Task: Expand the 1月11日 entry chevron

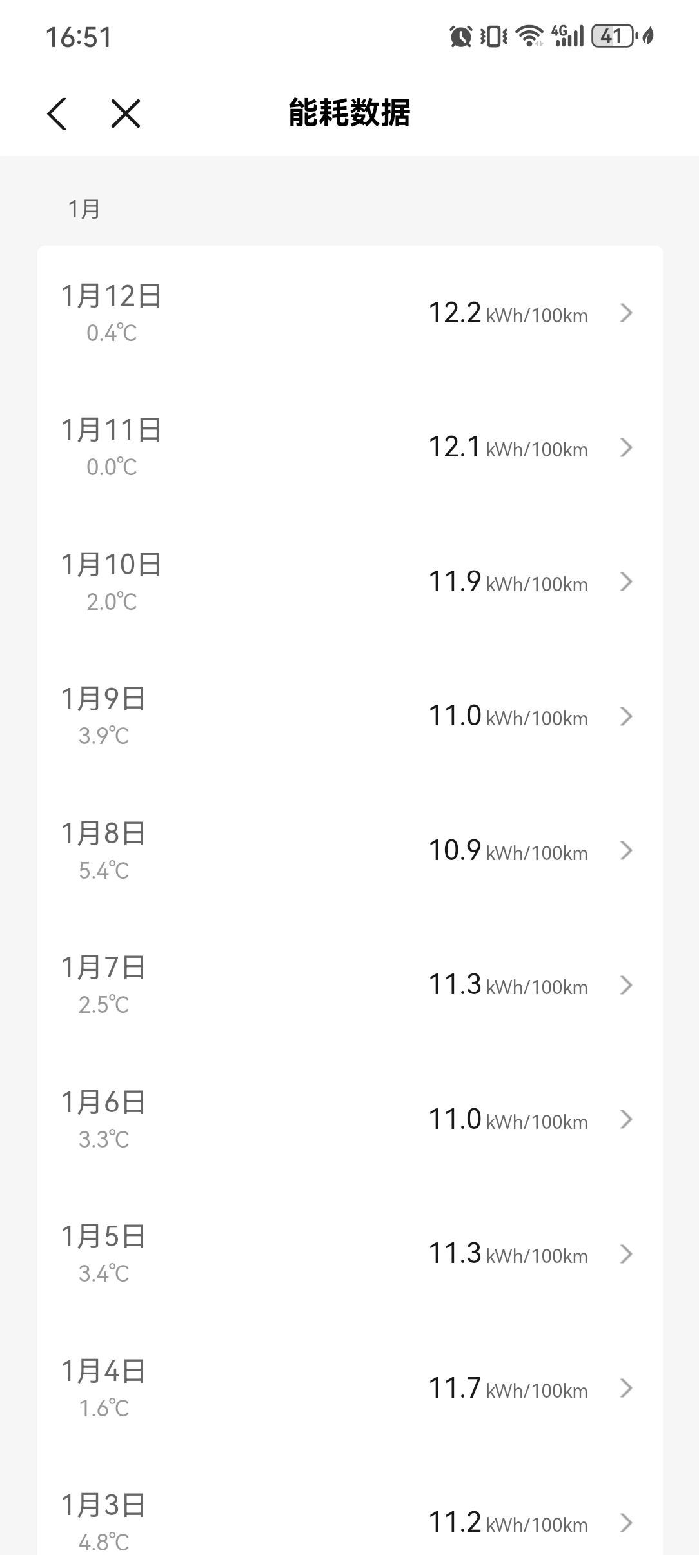Action: tap(625, 447)
